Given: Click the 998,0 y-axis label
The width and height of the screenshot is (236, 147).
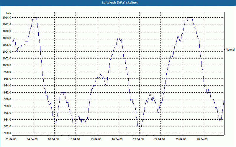Looking at the screenshot, I should tap(7, 72).
